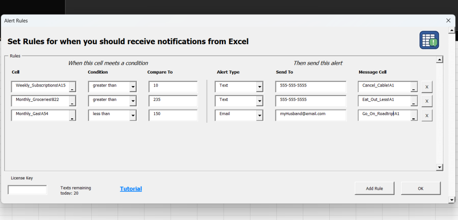Viewport: 458px width, 220px height.
Task: Confirm rules with the OK button
Action: pyautogui.click(x=420, y=188)
